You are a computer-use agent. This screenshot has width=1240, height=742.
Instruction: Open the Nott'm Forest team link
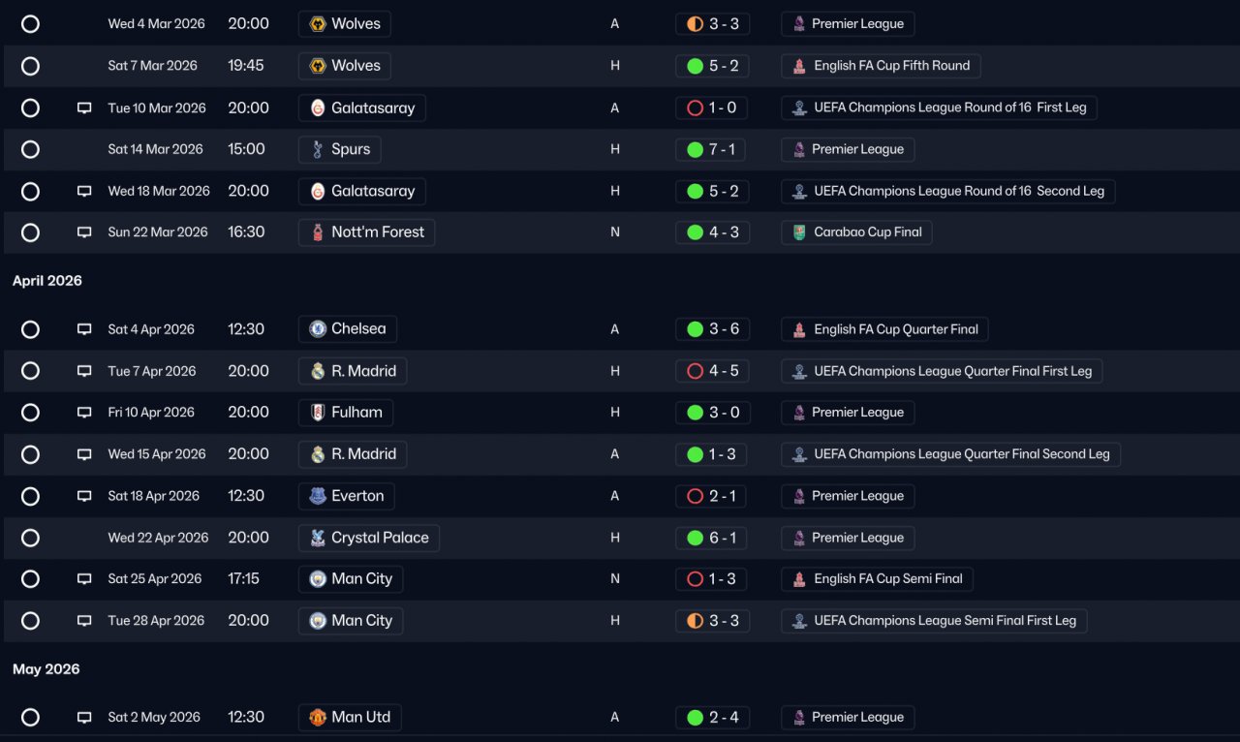tap(366, 232)
